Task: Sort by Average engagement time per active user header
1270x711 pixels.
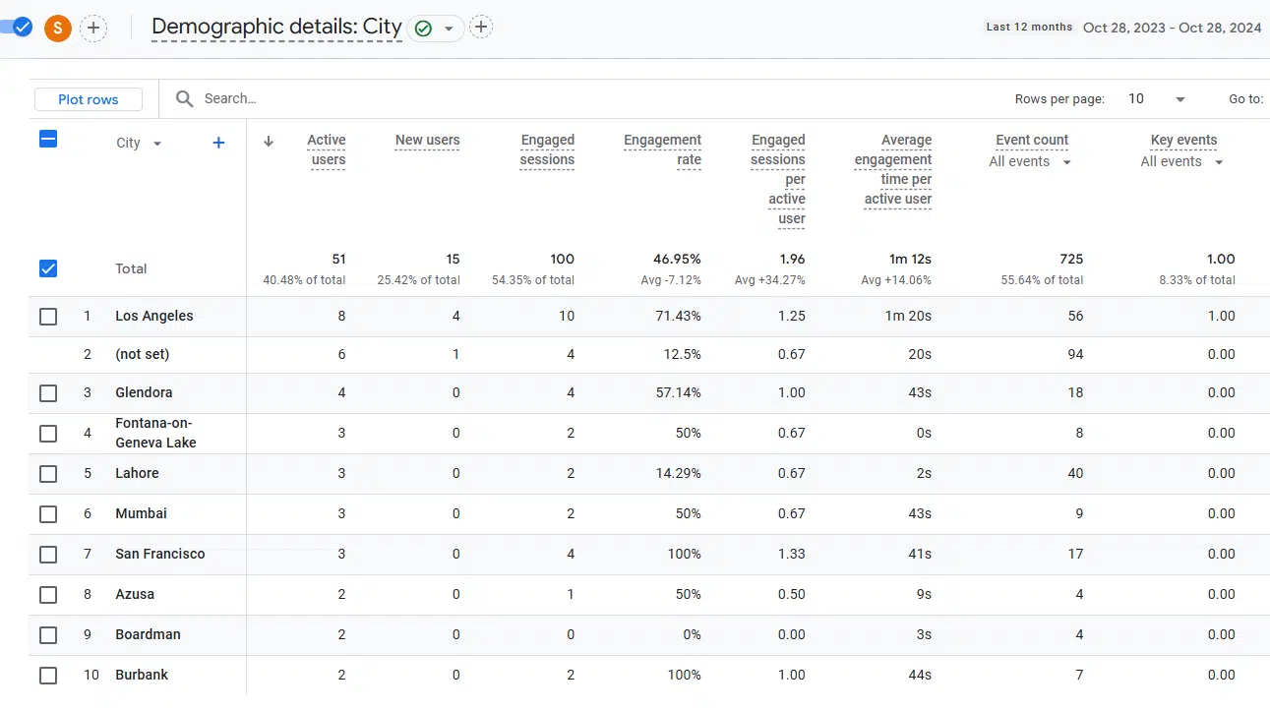Action: [x=892, y=169]
